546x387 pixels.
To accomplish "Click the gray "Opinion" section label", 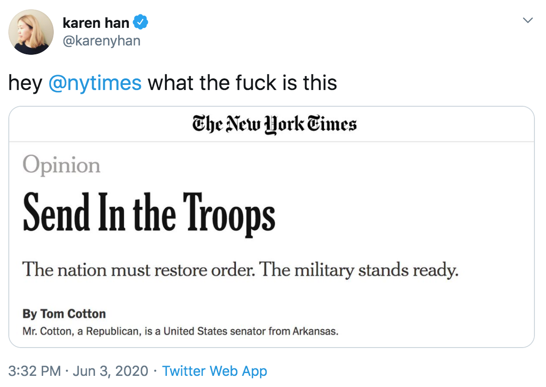I will (61, 165).
